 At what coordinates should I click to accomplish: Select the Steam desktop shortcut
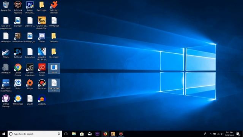pos(6,53)
